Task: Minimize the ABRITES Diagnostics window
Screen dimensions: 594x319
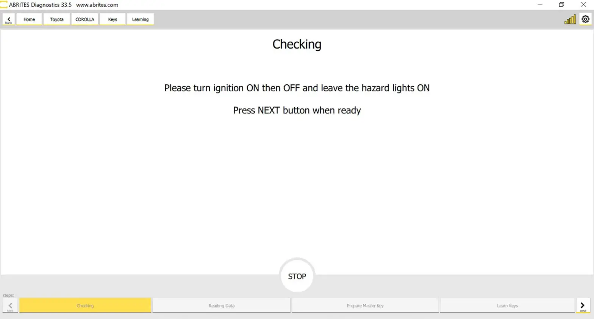Action: pos(540,5)
